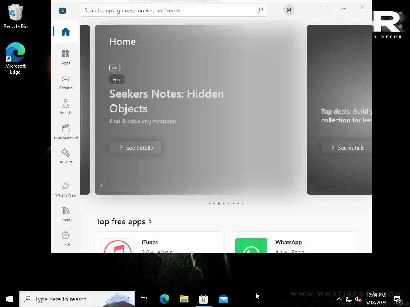
Task: See details for Top deals banner
Action: [346, 148]
